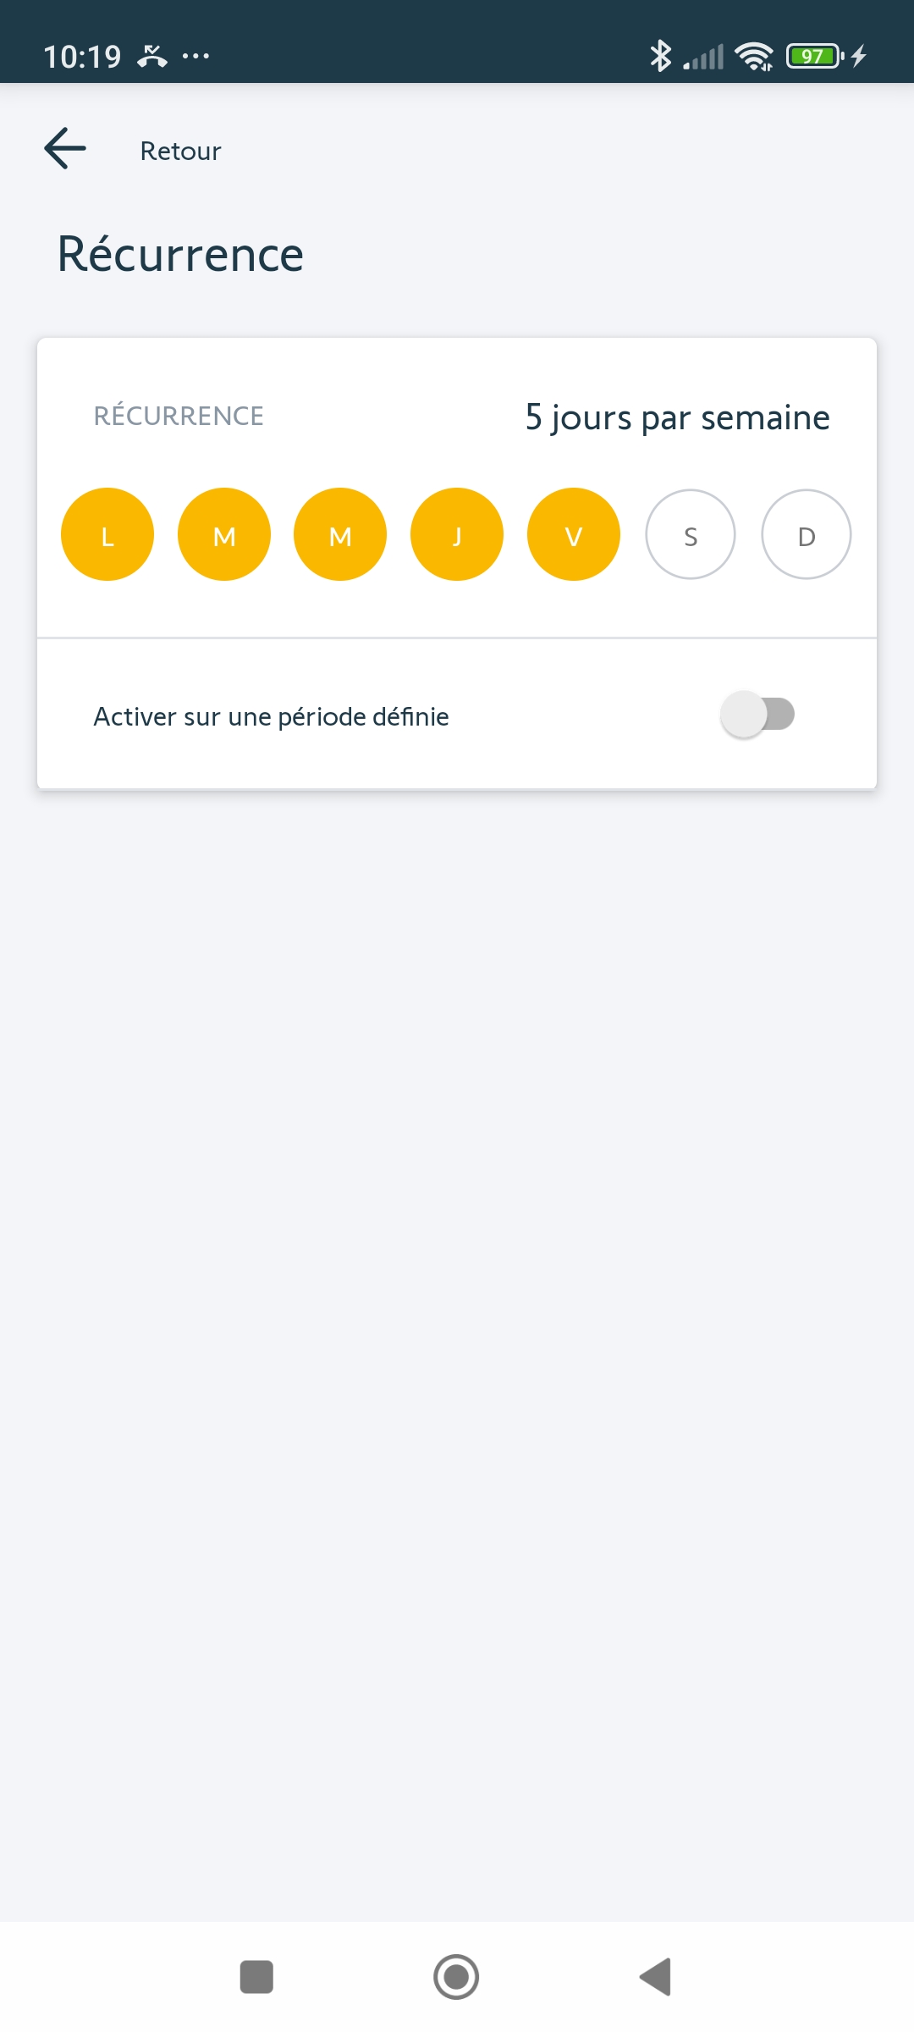Tap the cellular signal strength icon

click(704, 57)
